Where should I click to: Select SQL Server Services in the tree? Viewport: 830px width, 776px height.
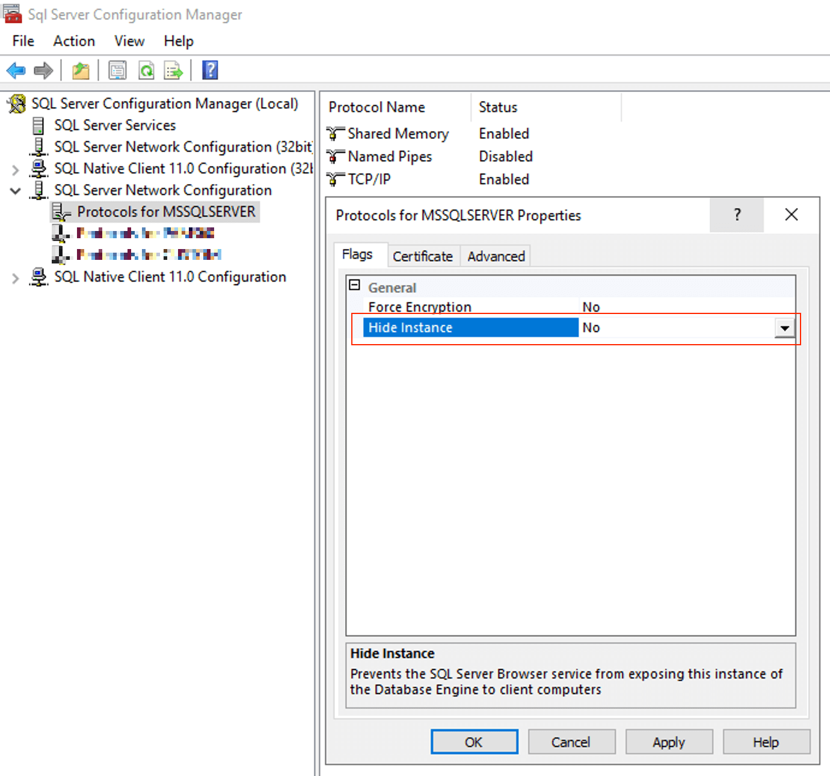[x=115, y=125]
